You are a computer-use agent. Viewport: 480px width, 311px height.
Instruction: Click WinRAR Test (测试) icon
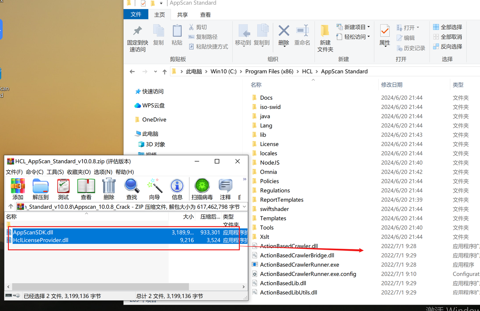click(63, 189)
